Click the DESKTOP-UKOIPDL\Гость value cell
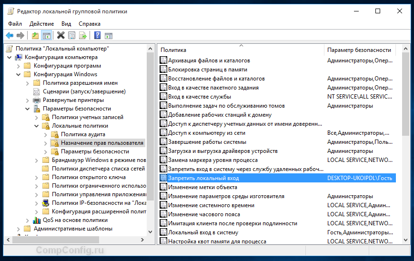414x261 pixels. coord(360,178)
